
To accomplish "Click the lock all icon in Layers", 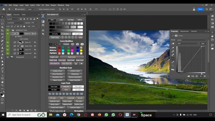I will tap(24, 26).
